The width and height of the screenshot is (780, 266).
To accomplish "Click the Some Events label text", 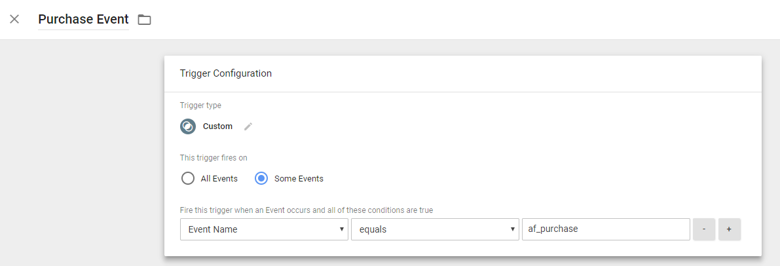I will tap(299, 178).
